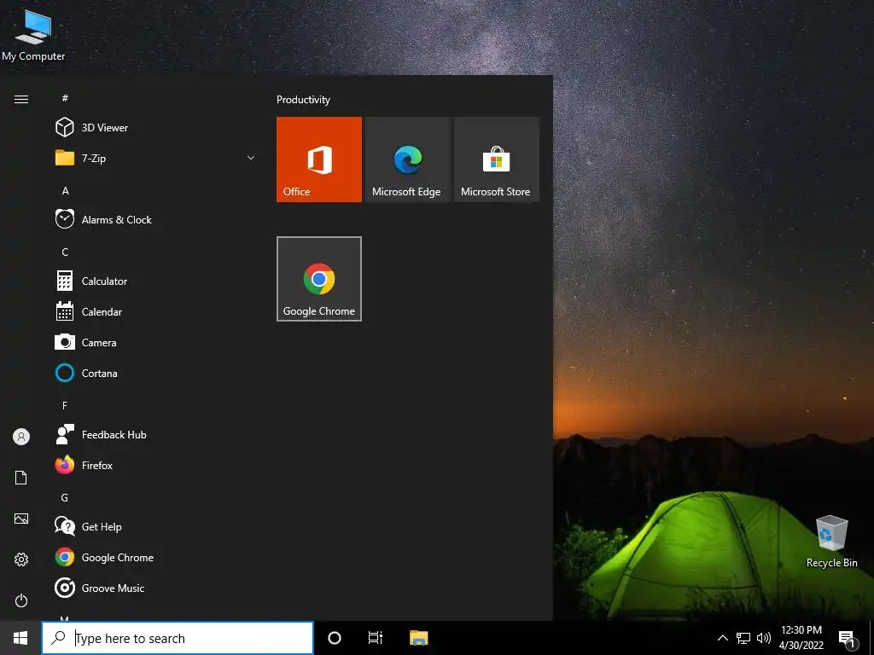The height and width of the screenshot is (655, 874).
Task: Click the Office tile
Action: point(319,159)
